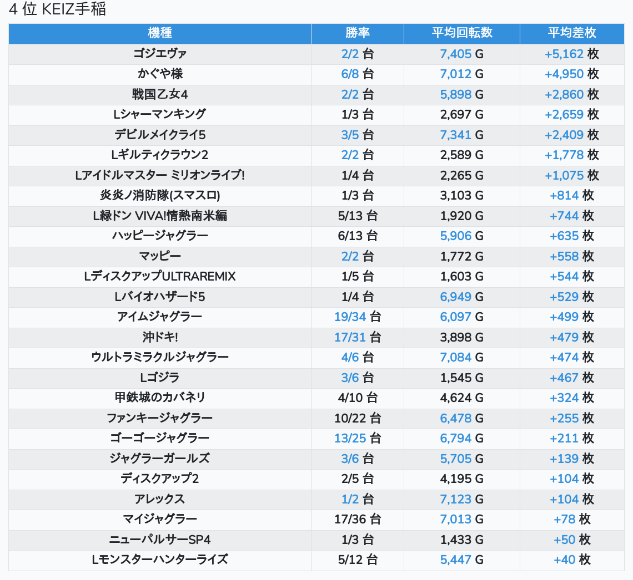This screenshot has width=633, height=580.
Task: Click the 戦国乙女4 row name
Action: click(160, 94)
